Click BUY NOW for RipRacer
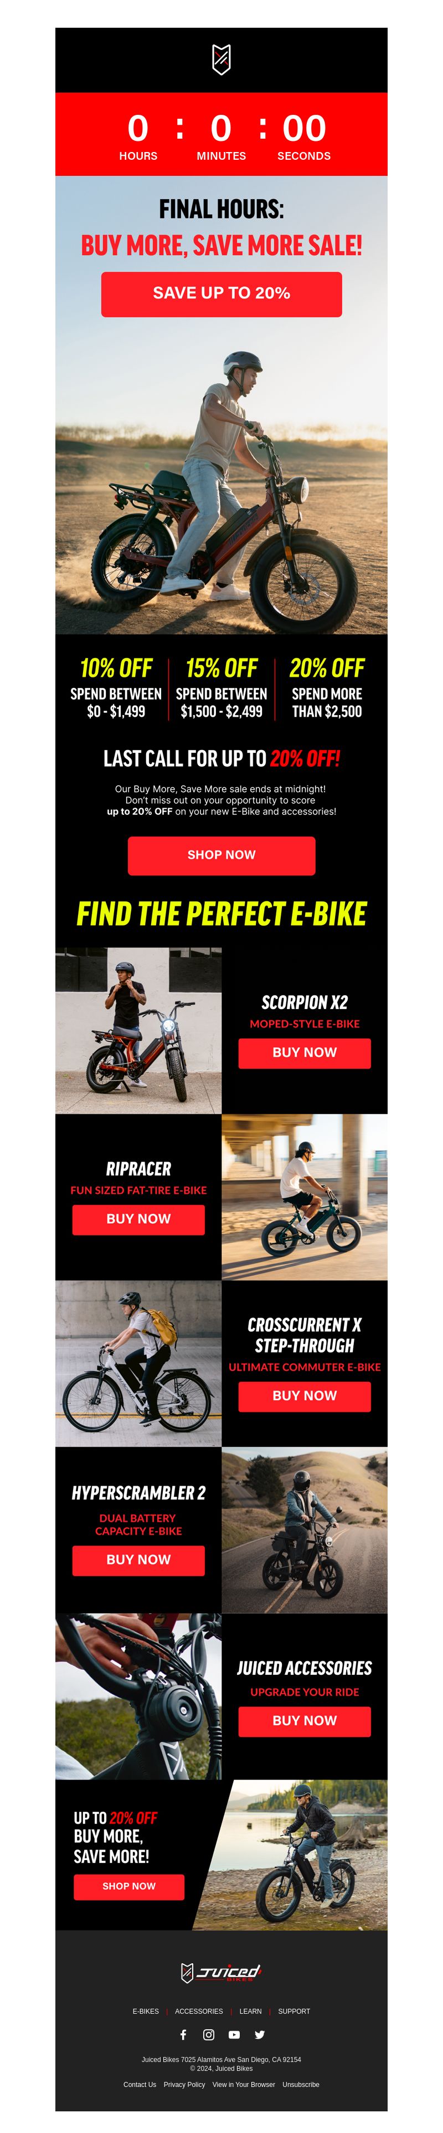 coord(138,1219)
